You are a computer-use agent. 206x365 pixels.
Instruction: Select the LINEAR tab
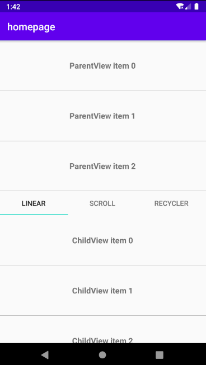34,203
